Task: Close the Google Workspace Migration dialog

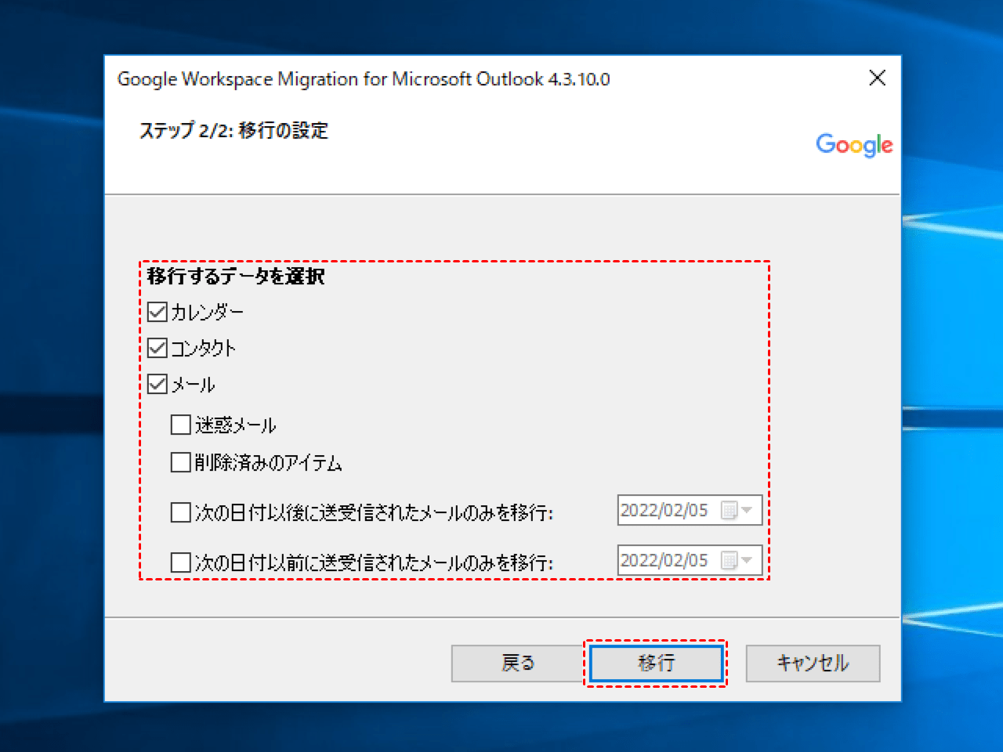Action: (878, 78)
